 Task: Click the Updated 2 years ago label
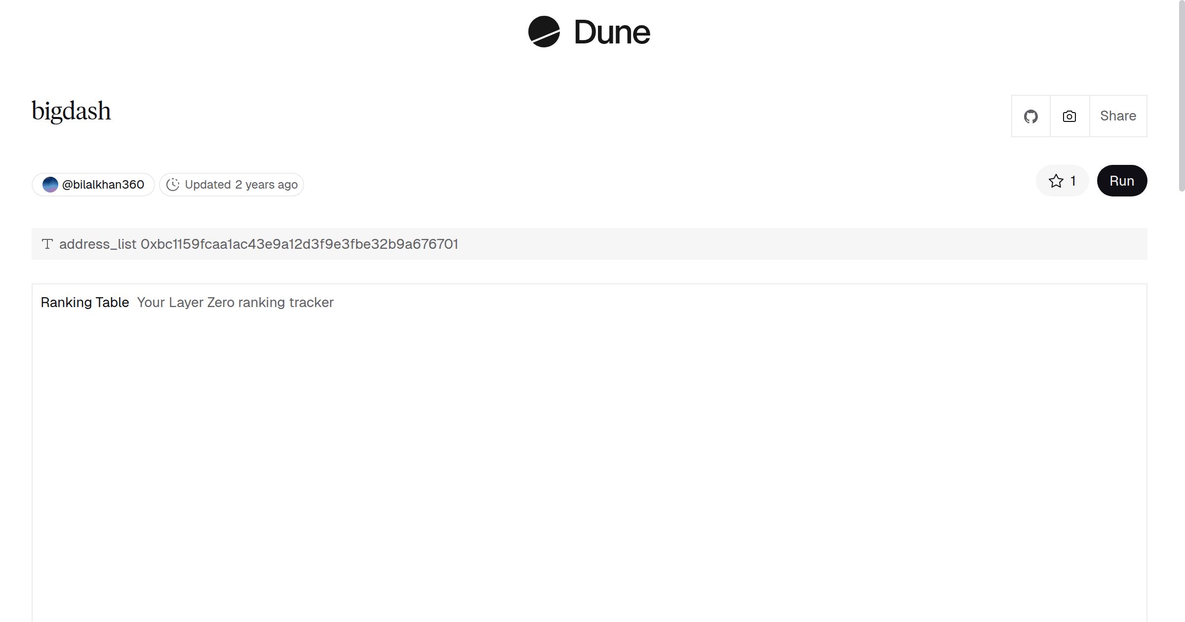tap(241, 185)
